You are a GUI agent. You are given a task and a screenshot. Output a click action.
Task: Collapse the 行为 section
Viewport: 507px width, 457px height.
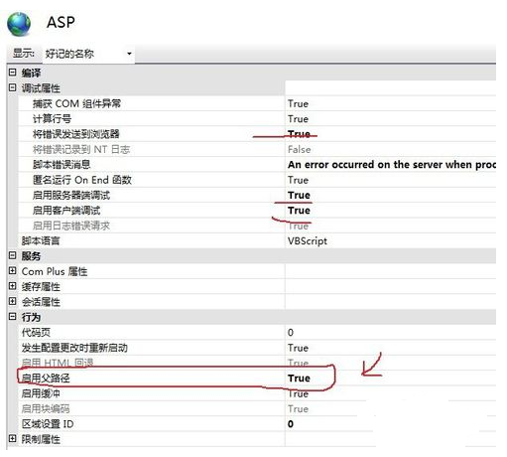(12, 316)
